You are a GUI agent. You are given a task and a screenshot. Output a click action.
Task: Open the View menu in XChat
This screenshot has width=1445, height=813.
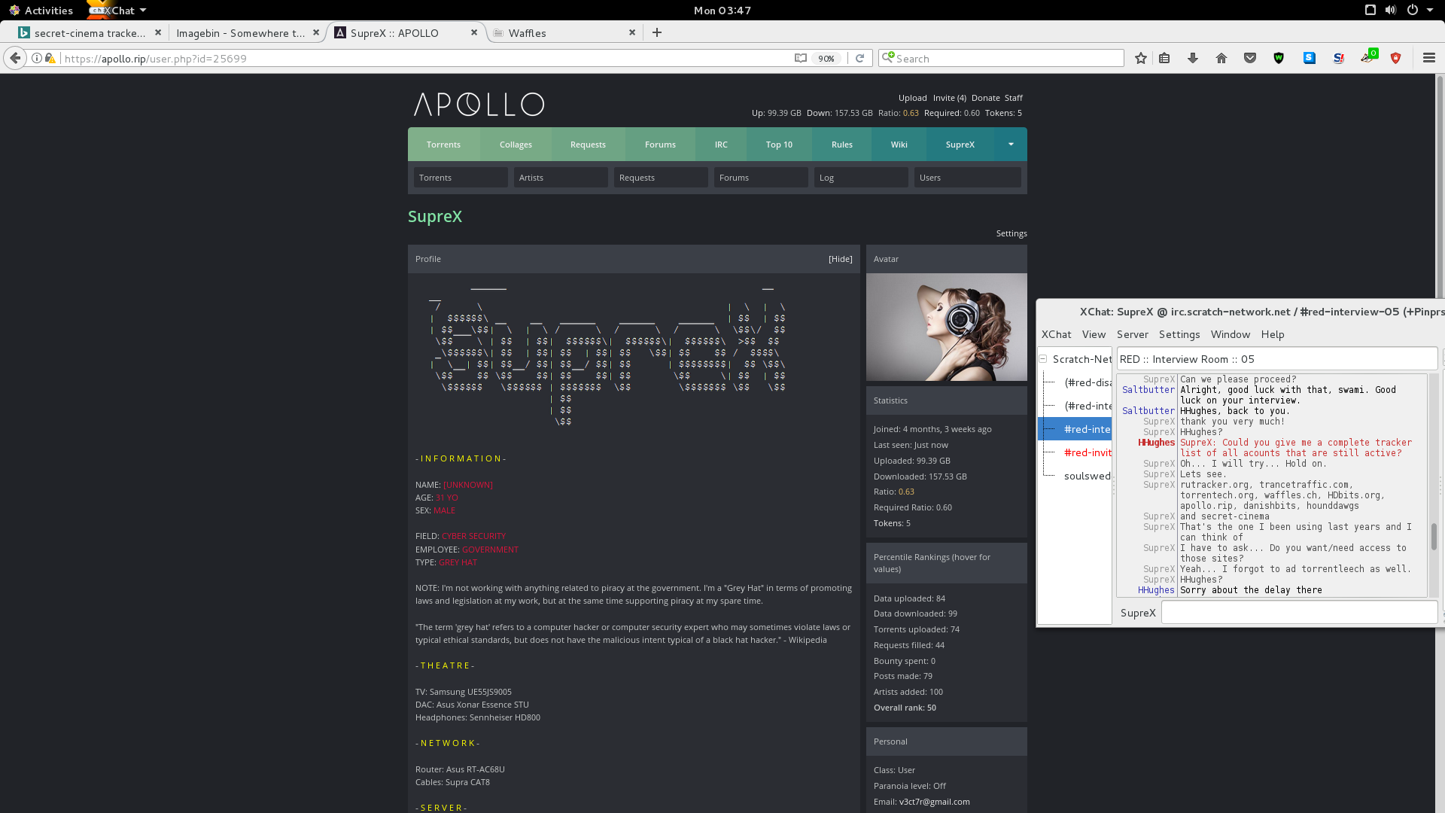[1094, 334]
